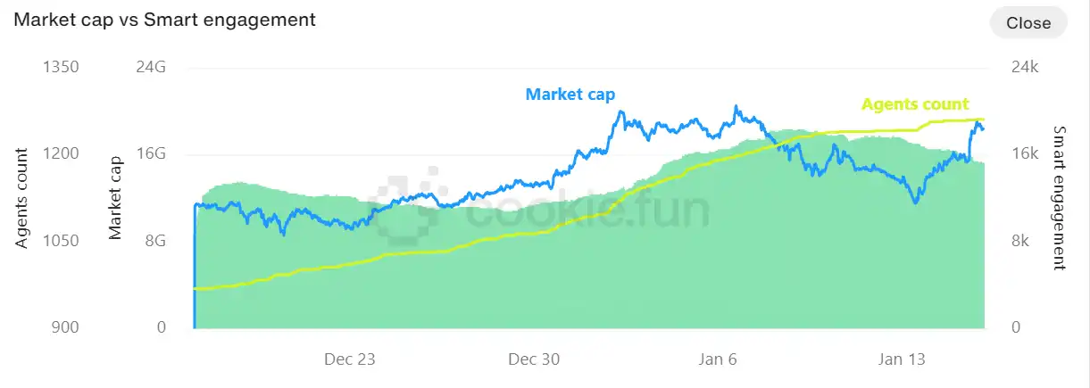Pick the Dec 30 date tick
Viewport: 1090px width, 388px height.
pos(534,359)
